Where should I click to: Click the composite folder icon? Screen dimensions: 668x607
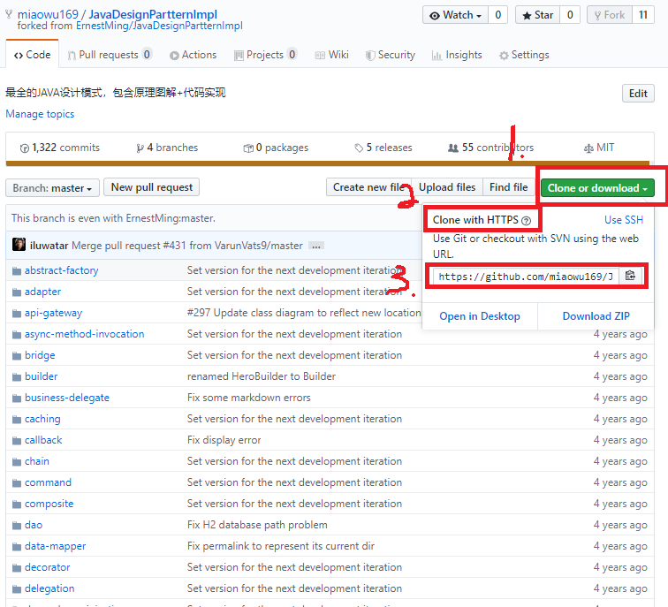click(x=17, y=505)
